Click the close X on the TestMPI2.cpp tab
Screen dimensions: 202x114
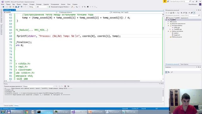click(x=15, y=10)
